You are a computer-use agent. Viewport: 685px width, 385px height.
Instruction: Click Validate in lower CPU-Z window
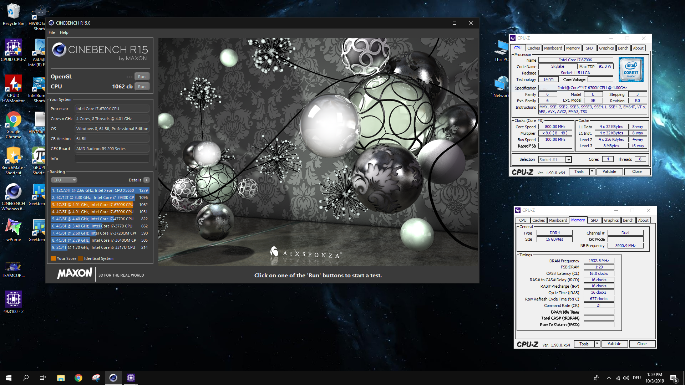click(615, 344)
